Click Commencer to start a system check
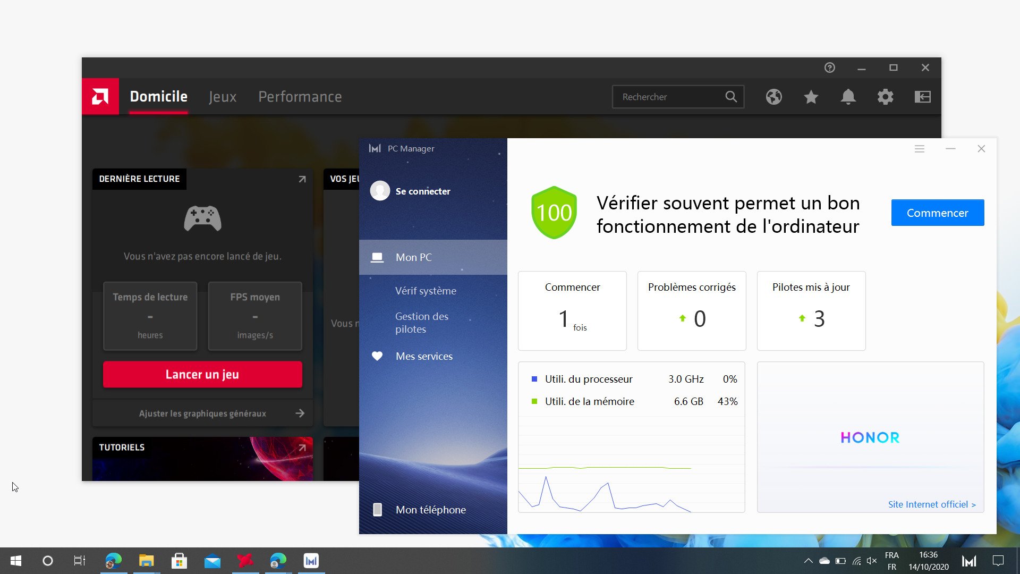Screen dimensions: 1020x574 [937, 213]
